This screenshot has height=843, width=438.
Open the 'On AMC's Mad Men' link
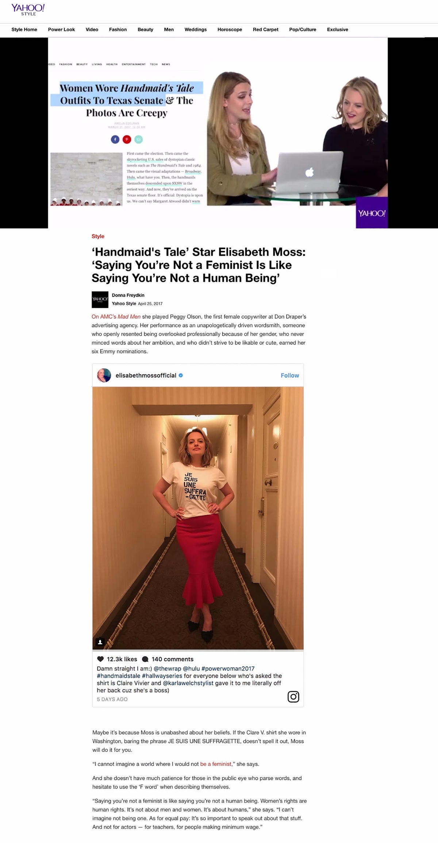[116, 317]
